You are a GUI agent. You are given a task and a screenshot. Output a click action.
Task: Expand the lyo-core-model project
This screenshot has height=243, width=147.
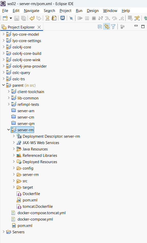pos(4,34)
